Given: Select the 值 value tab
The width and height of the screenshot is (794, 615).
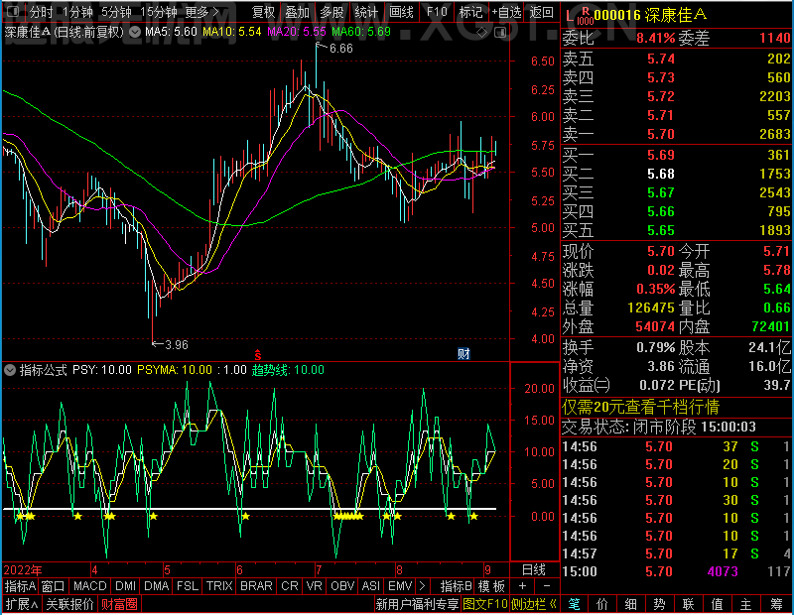Looking at the screenshot, I should click(717, 604).
